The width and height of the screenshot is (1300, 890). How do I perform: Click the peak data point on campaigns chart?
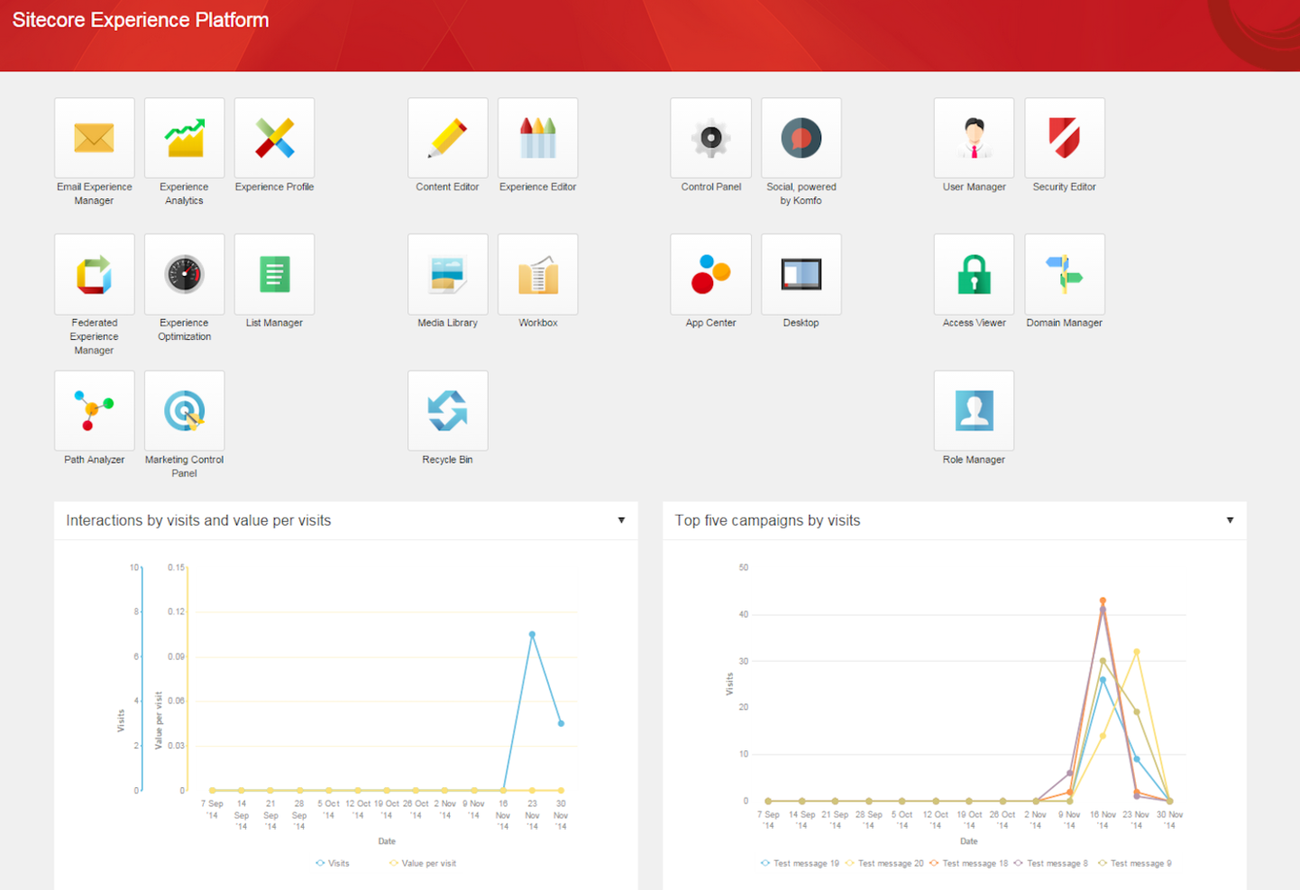point(1102,600)
